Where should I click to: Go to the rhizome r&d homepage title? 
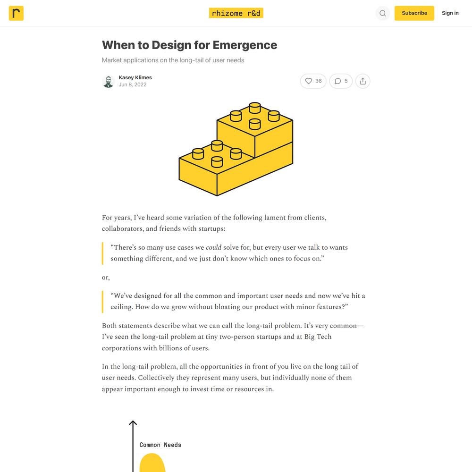point(236,13)
